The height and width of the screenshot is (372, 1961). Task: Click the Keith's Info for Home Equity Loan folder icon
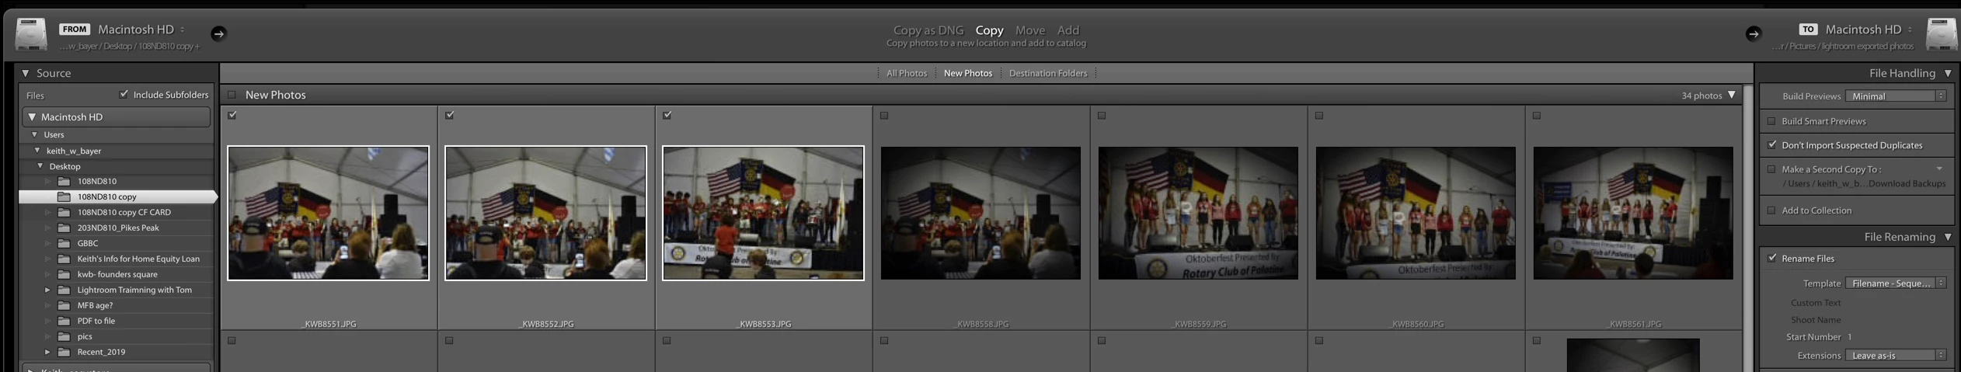pyautogui.click(x=64, y=259)
